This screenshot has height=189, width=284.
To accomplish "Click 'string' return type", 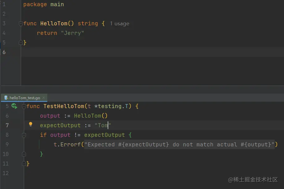I will pos(88,23).
